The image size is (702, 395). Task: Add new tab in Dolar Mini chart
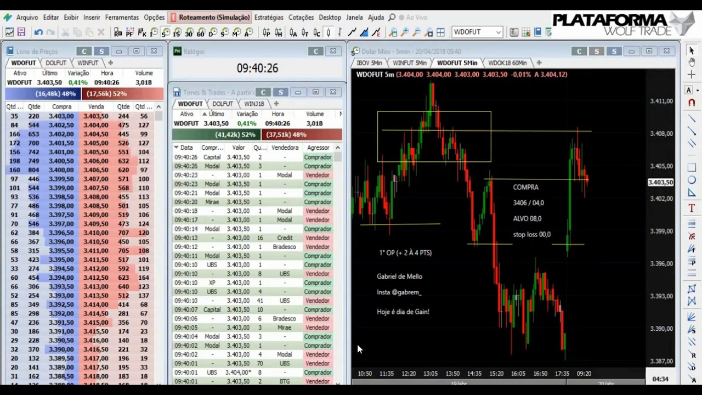[539, 63]
